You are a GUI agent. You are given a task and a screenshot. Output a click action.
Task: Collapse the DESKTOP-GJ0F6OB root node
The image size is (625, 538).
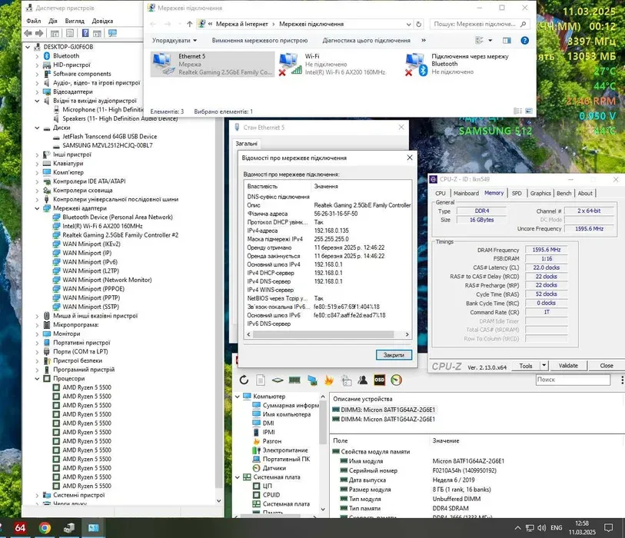click(28, 47)
